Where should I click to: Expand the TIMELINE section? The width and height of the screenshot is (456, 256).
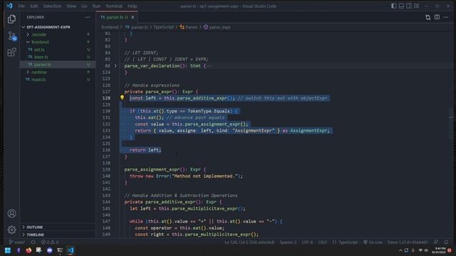click(x=35, y=235)
